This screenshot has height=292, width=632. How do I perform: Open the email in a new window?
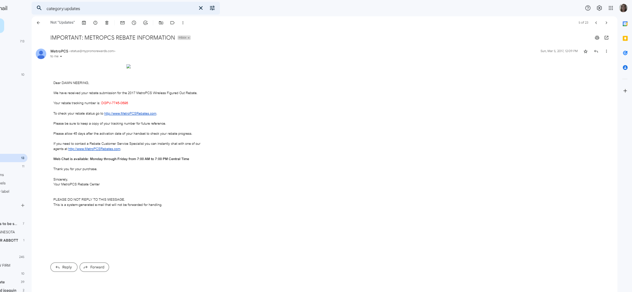(x=606, y=37)
